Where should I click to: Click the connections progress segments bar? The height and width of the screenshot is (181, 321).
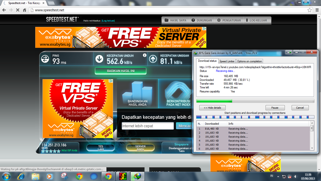255,117
